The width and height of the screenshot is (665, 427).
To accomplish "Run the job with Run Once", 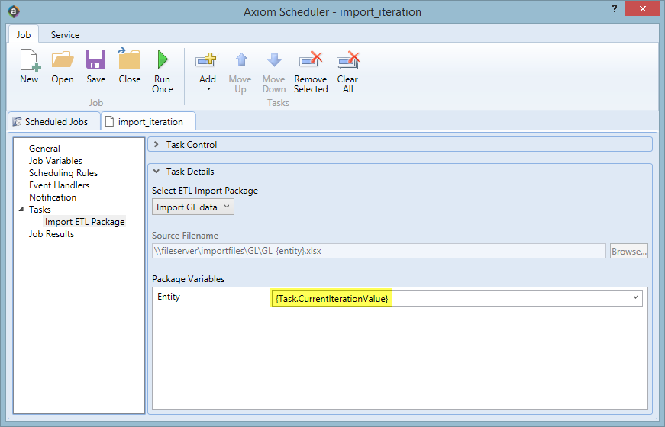I will 163,59.
